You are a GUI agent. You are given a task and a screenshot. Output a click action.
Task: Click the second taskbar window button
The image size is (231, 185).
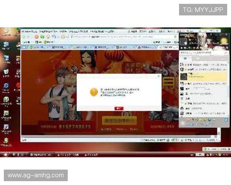point(68,155)
